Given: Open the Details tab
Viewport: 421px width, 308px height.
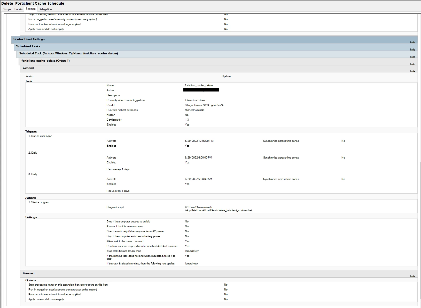Looking at the screenshot, I should (x=19, y=9).
